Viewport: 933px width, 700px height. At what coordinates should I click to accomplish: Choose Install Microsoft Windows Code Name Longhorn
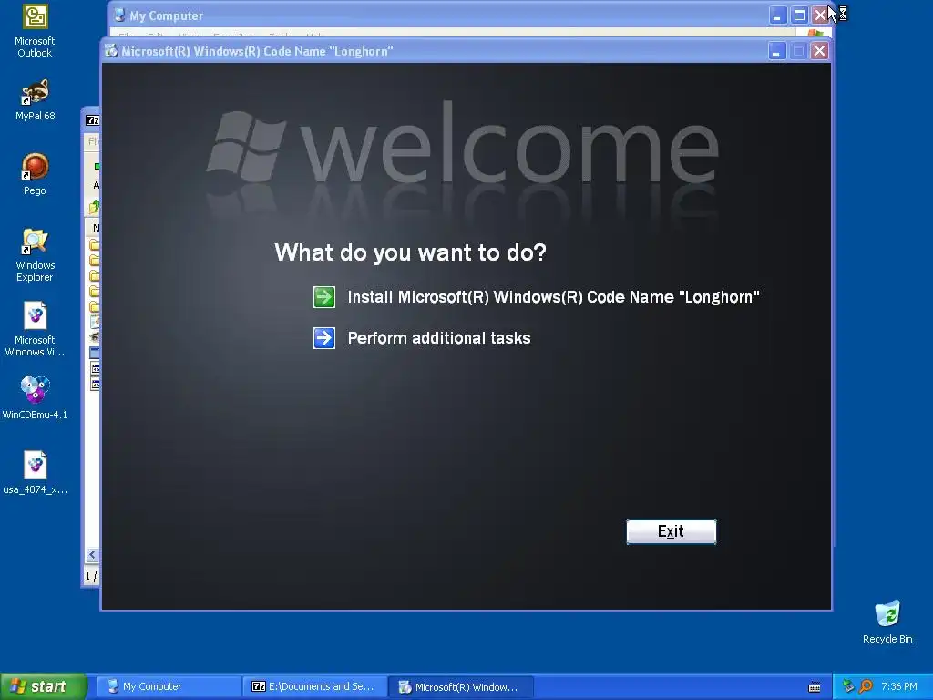click(553, 297)
